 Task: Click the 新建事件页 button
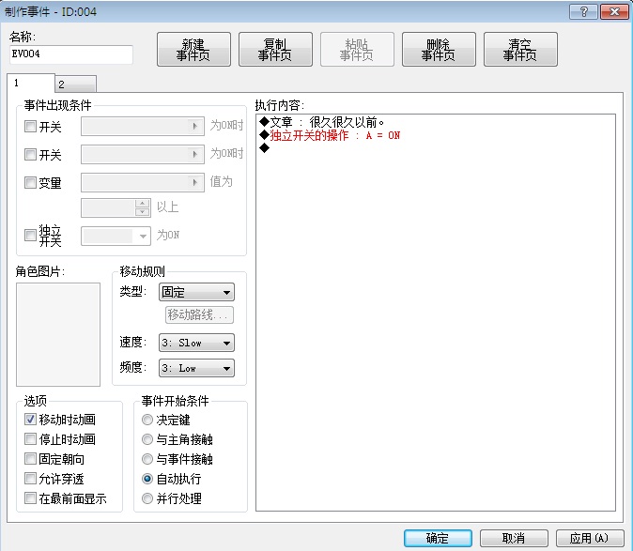(193, 50)
